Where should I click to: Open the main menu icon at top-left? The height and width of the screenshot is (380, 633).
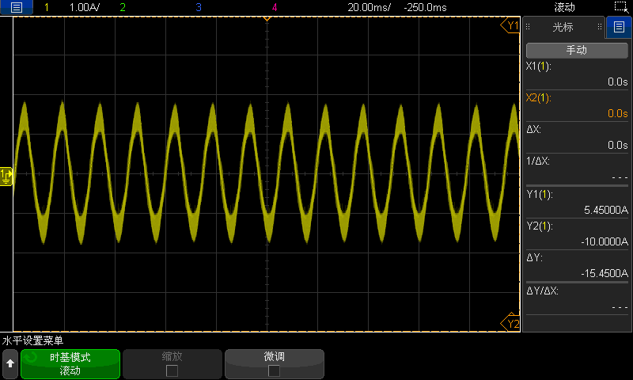click(x=17, y=7)
